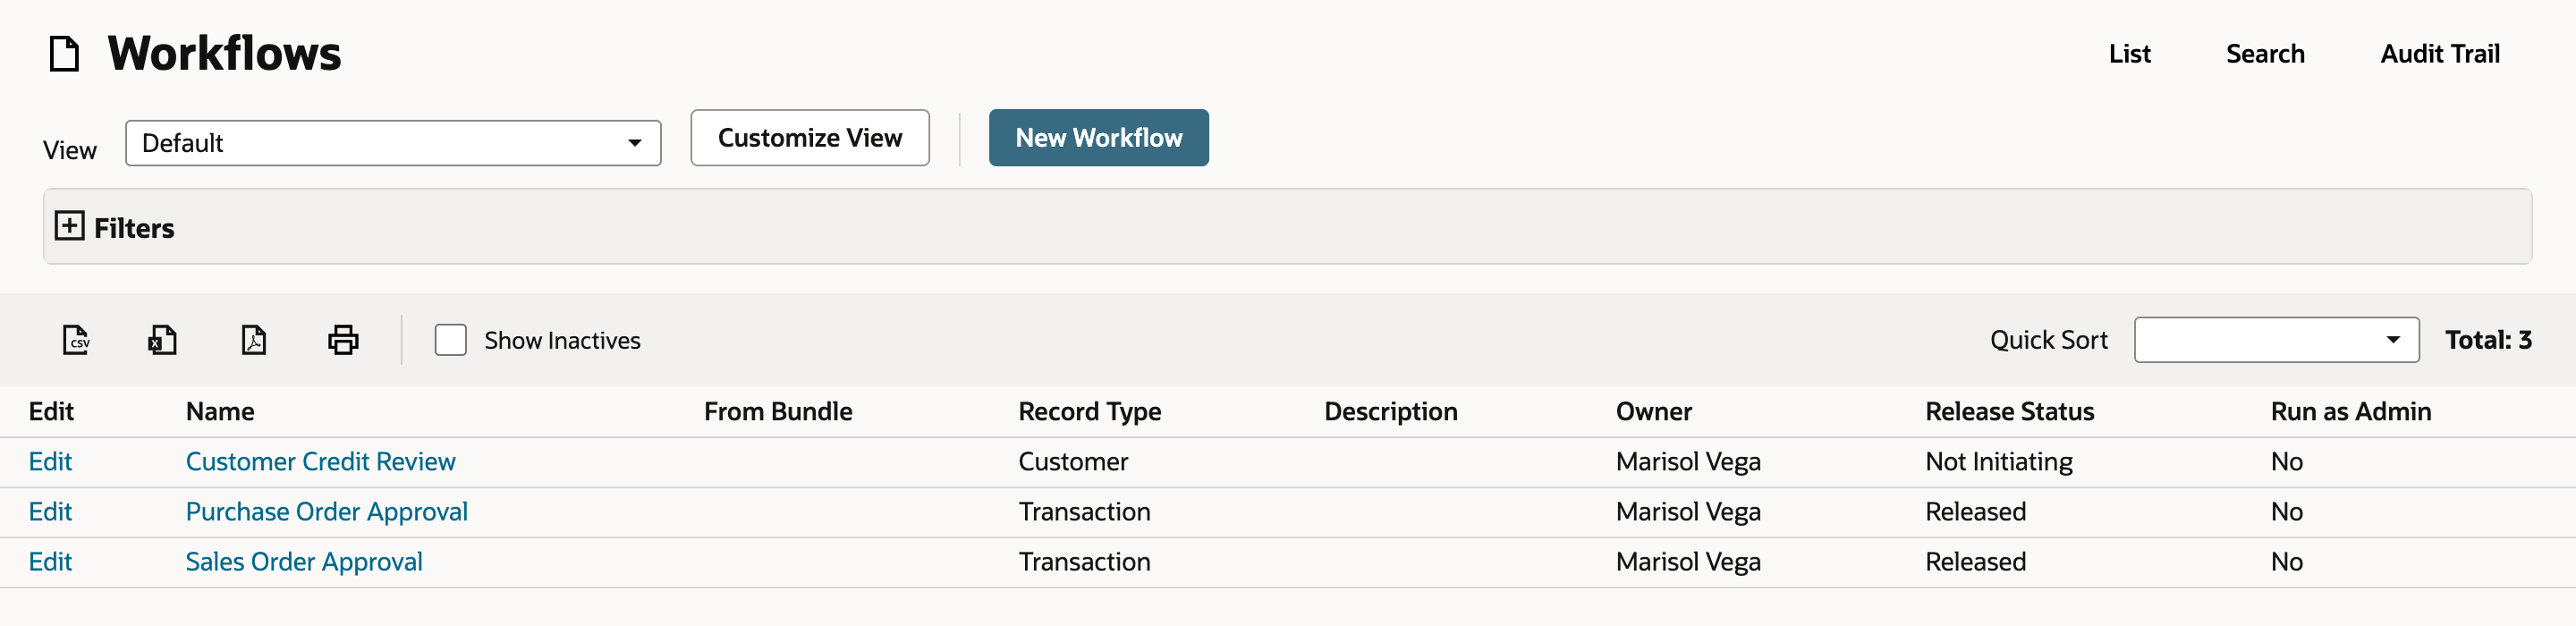This screenshot has height=626, width=2576.
Task: Sort by the Owner column header
Action: tap(1654, 412)
